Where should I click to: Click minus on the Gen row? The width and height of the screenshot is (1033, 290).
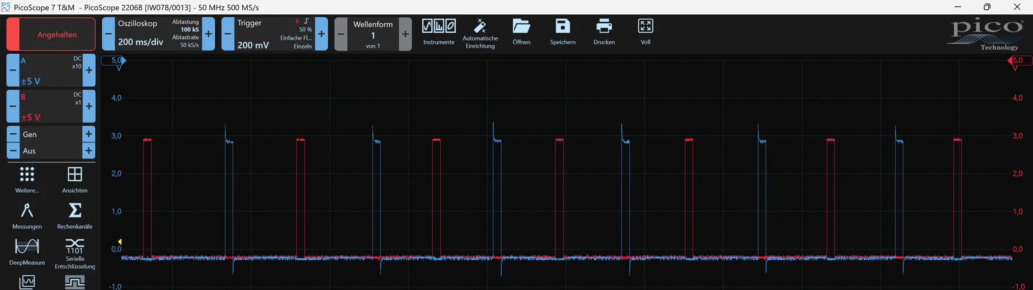(x=13, y=134)
